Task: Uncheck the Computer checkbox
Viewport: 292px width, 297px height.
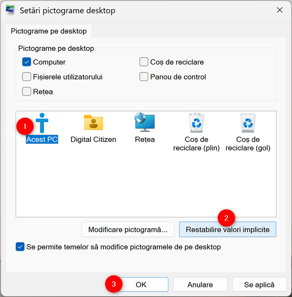Action: coord(27,62)
